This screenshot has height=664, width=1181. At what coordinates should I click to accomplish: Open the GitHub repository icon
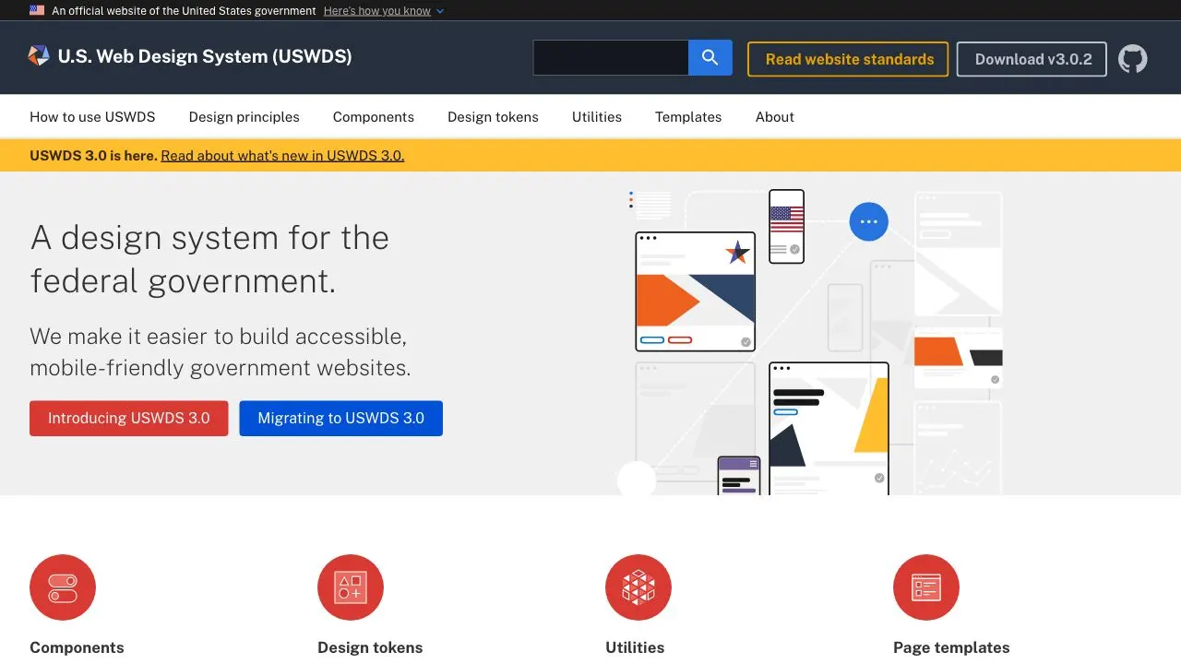[x=1133, y=59]
